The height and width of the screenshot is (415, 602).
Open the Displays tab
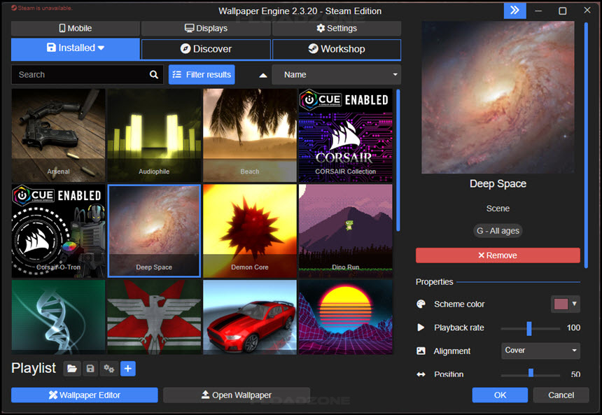pyautogui.click(x=206, y=29)
